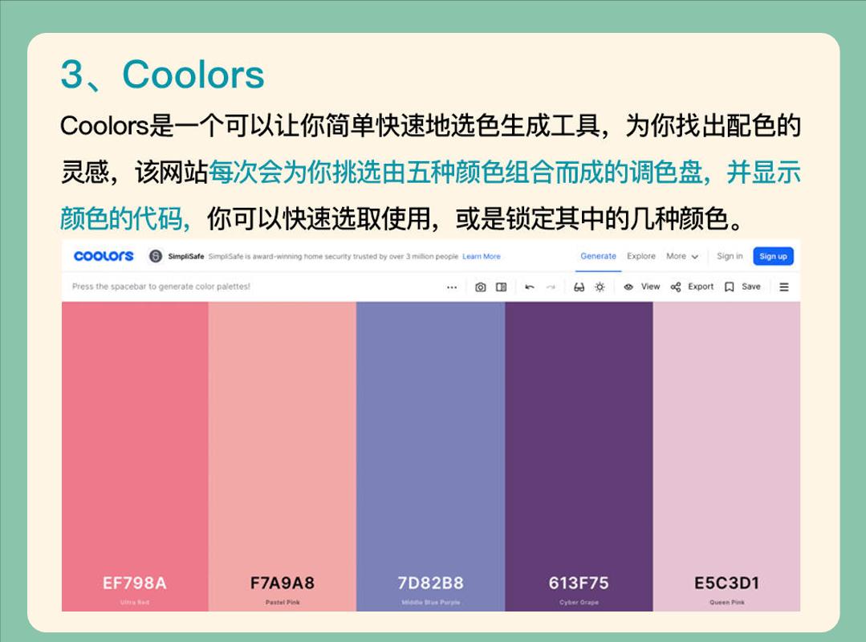
Task: Click the Cyber Grape color name
Action: (579, 602)
